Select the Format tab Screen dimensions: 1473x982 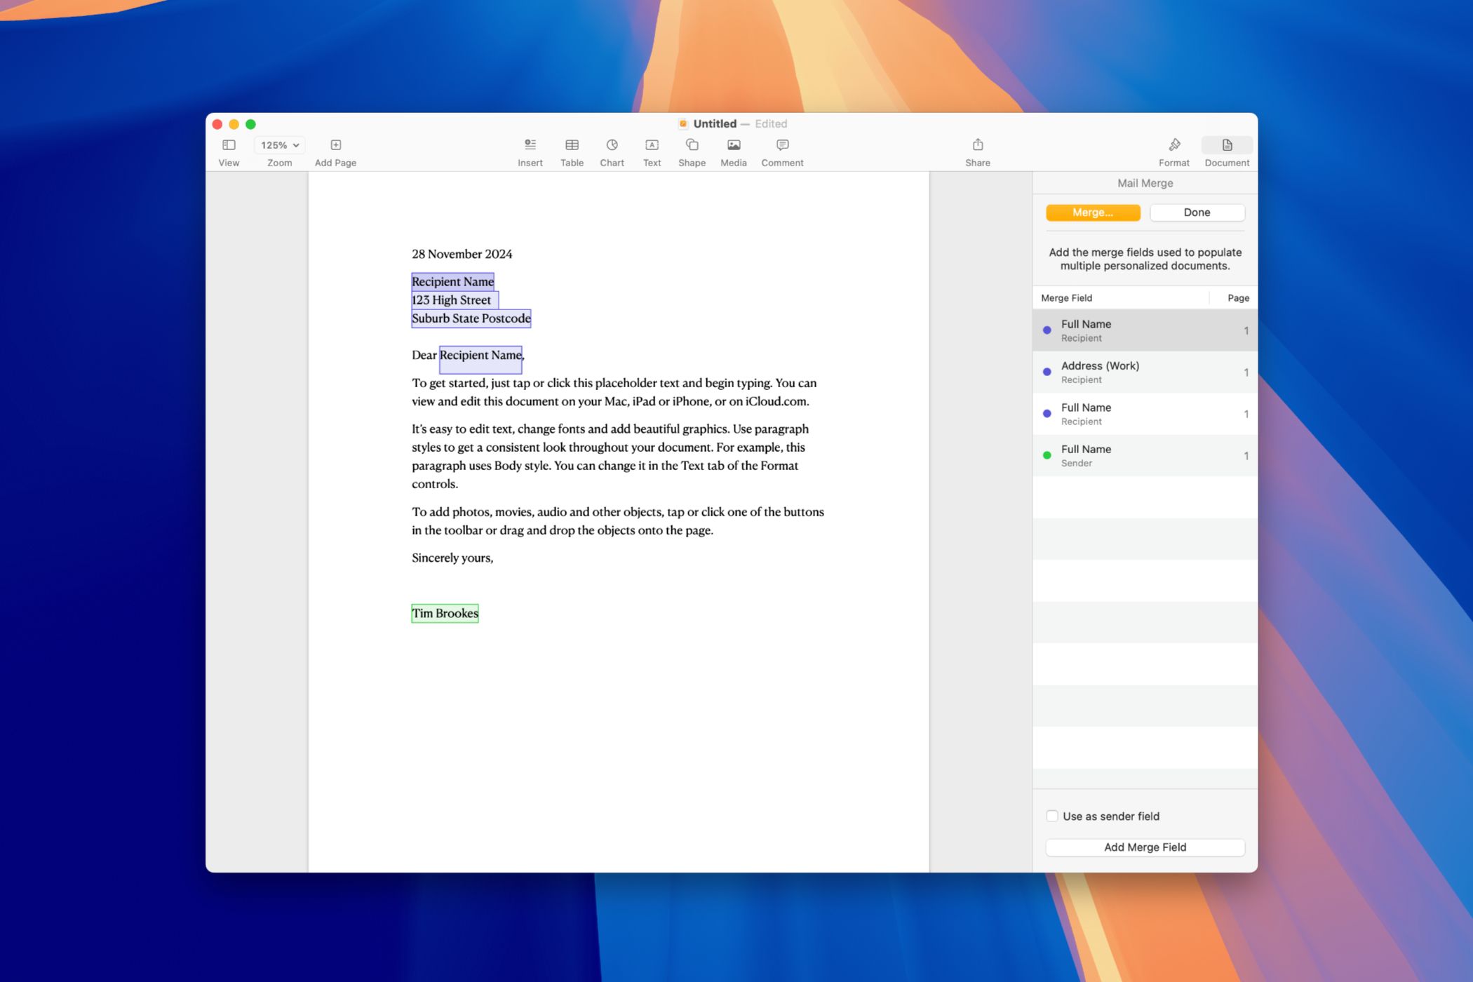(1175, 150)
